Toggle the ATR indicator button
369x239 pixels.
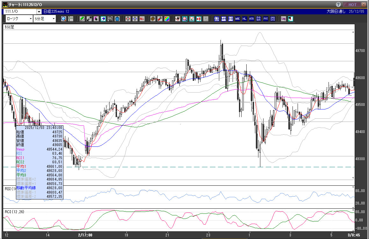(251, 19)
